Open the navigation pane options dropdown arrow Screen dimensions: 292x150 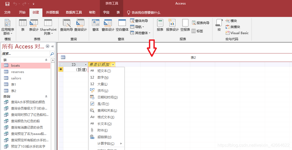[x=47, y=46]
